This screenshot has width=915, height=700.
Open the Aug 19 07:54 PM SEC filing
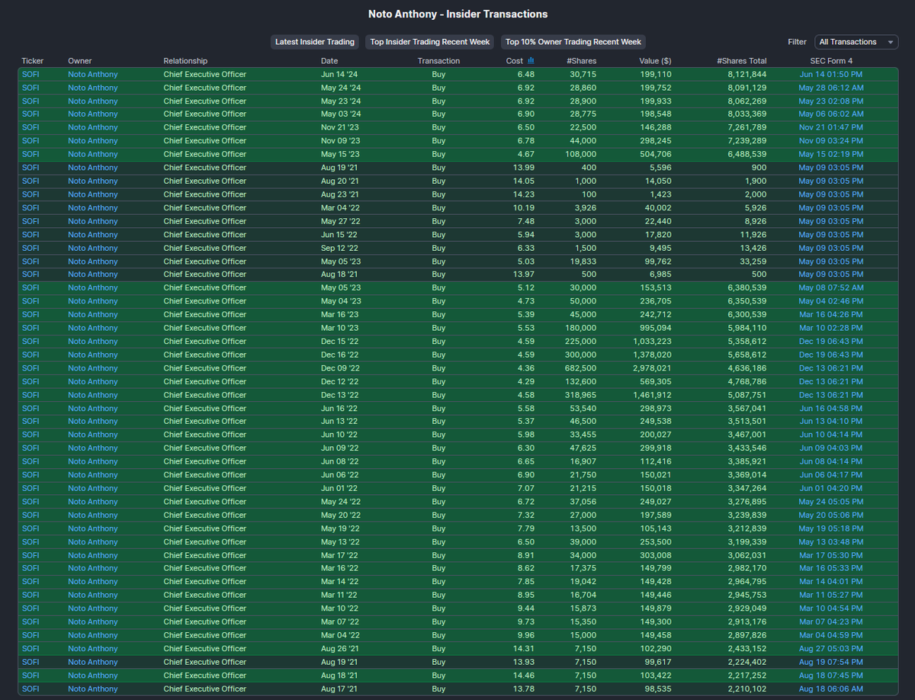(831, 662)
